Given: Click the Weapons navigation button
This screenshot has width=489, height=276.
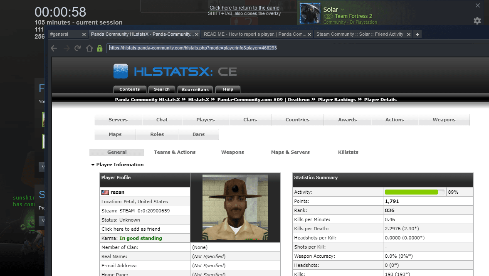Looking at the screenshot, I should point(444,120).
